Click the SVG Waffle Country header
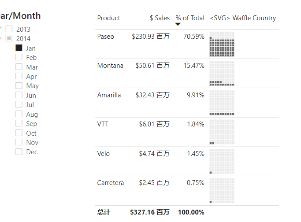Screen dimensions: 301x222 [243, 18]
